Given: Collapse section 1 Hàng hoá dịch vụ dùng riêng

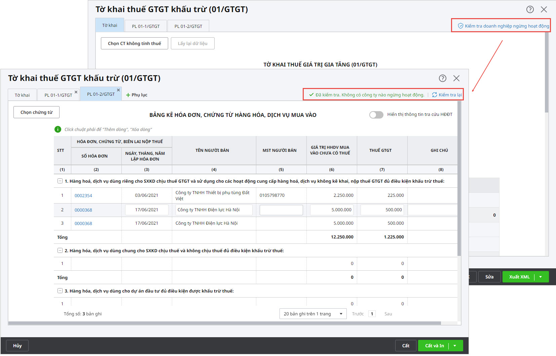Looking at the screenshot, I should click(60, 181).
